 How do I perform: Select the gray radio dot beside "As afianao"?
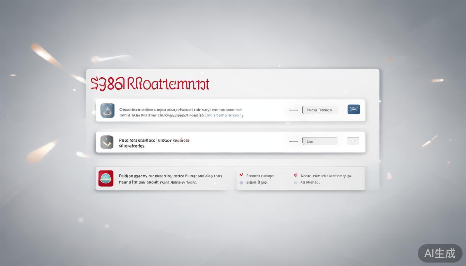coord(295,183)
